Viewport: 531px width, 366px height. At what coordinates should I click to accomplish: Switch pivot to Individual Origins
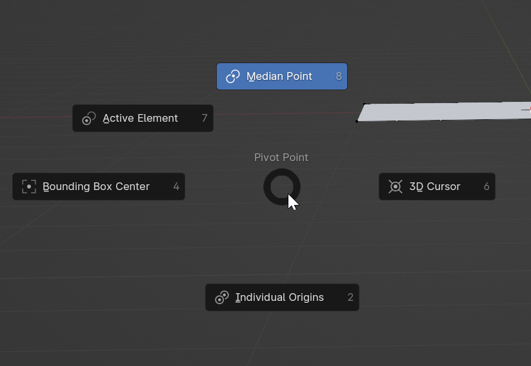point(279,298)
